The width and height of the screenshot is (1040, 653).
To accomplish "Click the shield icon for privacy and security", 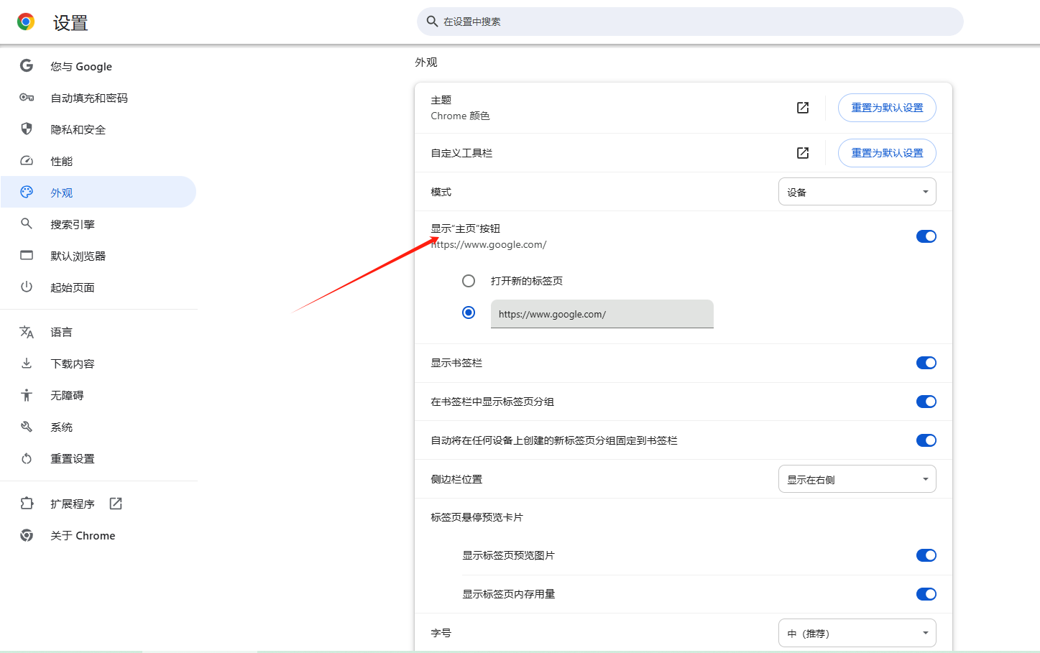I will (27, 129).
